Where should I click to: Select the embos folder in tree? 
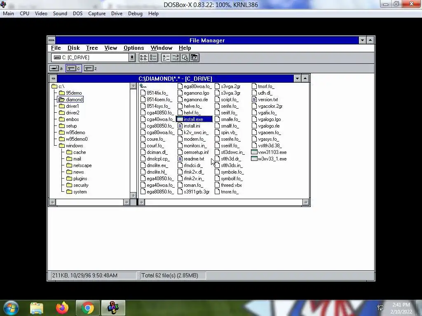(x=69, y=119)
